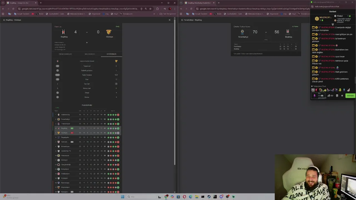
Task: Close the Beşiktaş - Göztepe match panel
Action: tap(169, 20)
